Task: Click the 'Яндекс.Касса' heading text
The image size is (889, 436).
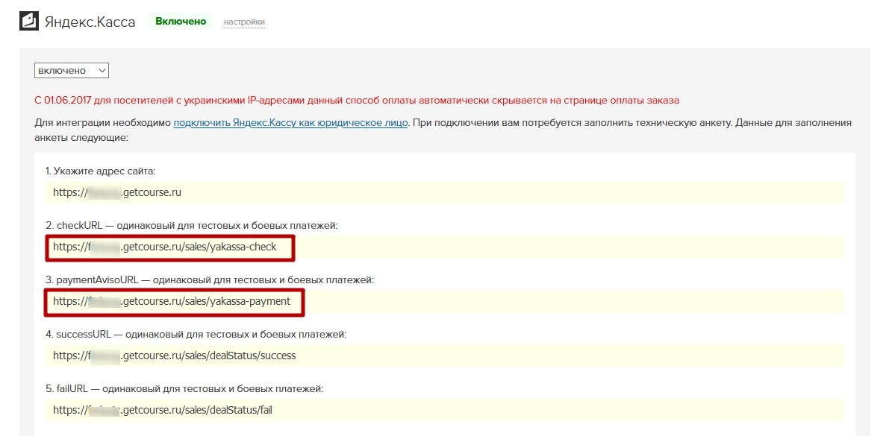Action: (x=90, y=22)
